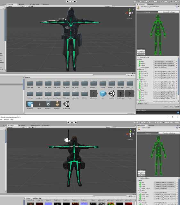Image resolution: width=180 pixels, height=205 pixels.
Task: Switch to Asset Store tab in heraklios editor
Action: click(35, 4)
